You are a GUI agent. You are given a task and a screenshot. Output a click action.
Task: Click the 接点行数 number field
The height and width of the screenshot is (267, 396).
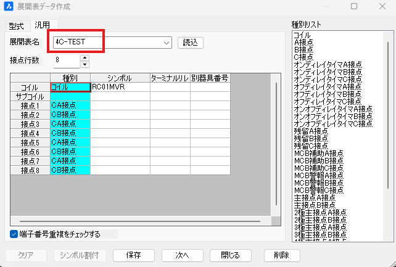coord(67,61)
